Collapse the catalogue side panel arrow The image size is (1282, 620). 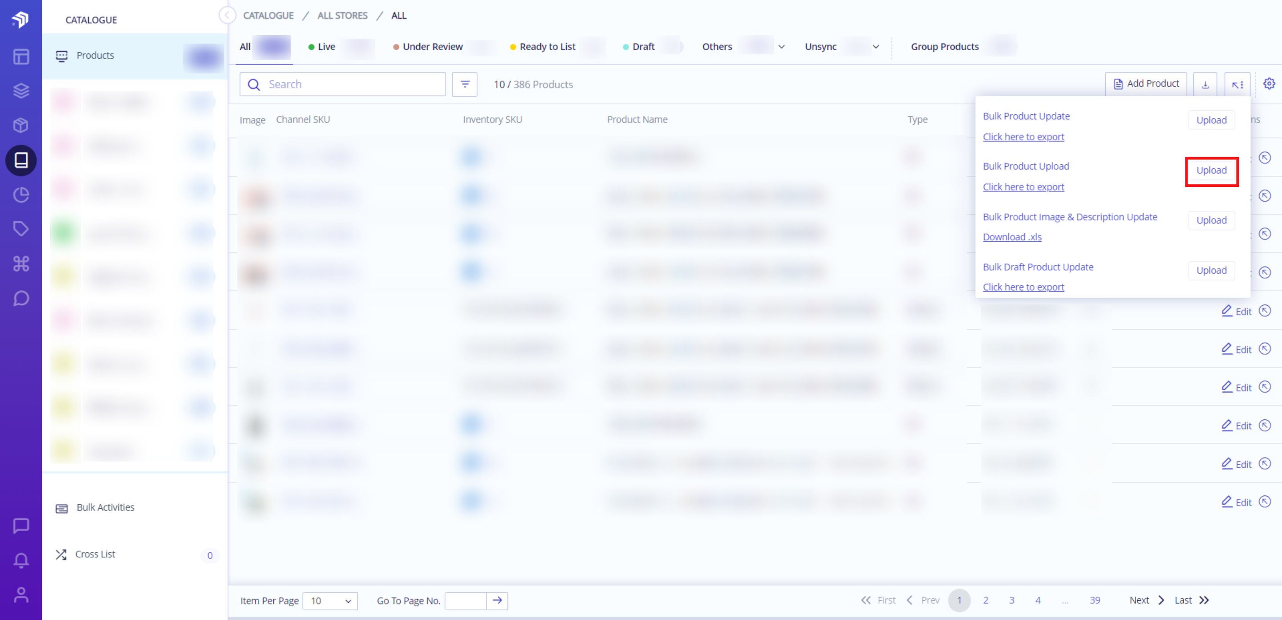coord(227,16)
